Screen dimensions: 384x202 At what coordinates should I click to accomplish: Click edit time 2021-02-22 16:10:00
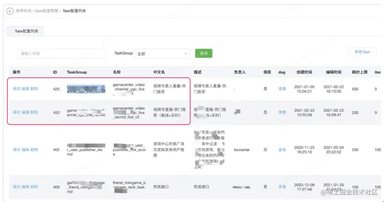pyautogui.click(x=334, y=89)
